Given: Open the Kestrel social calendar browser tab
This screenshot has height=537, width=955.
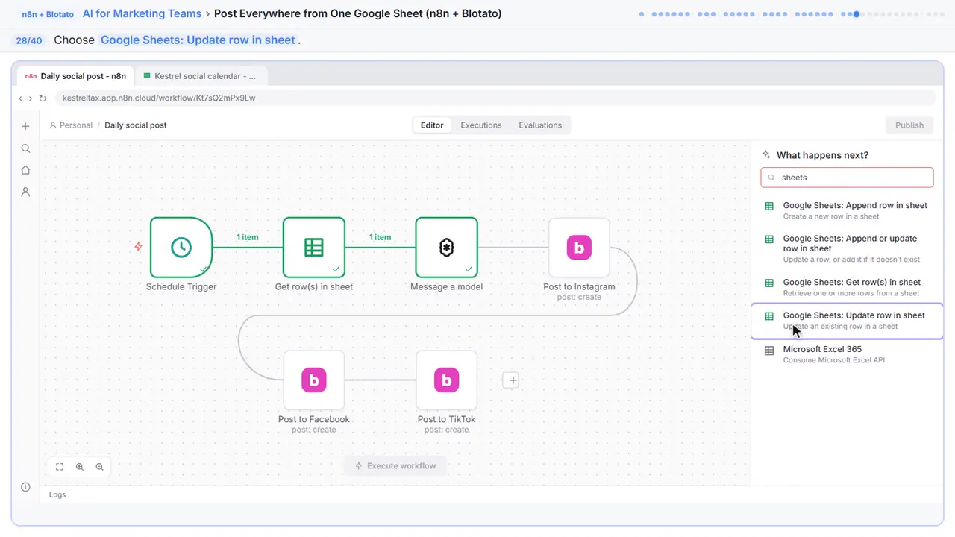Looking at the screenshot, I should pyautogui.click(x=201, y=76).
